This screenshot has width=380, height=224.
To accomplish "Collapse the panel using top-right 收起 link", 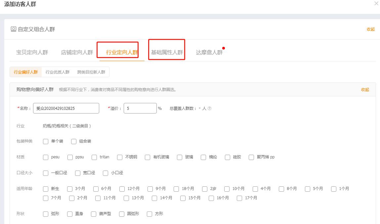I will tap(371, 29).
